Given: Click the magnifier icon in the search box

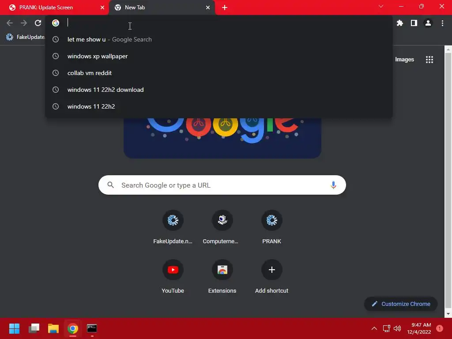Looking at the screenshot, I should coord(111,185).
